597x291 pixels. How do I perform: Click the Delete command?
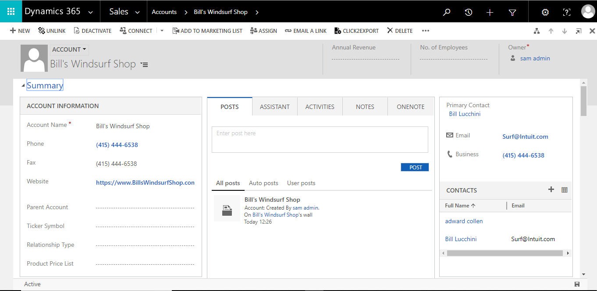pos(400,31)
